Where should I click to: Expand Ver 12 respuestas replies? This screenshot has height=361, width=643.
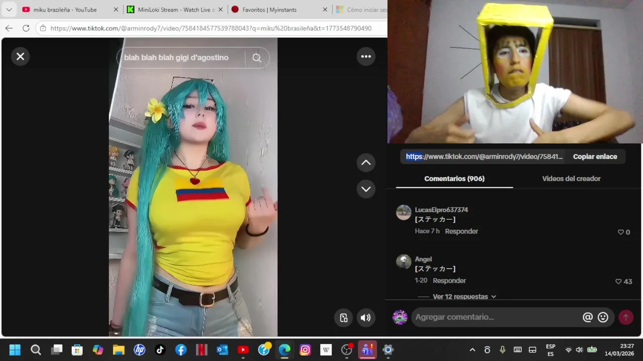tap(464, 297)
